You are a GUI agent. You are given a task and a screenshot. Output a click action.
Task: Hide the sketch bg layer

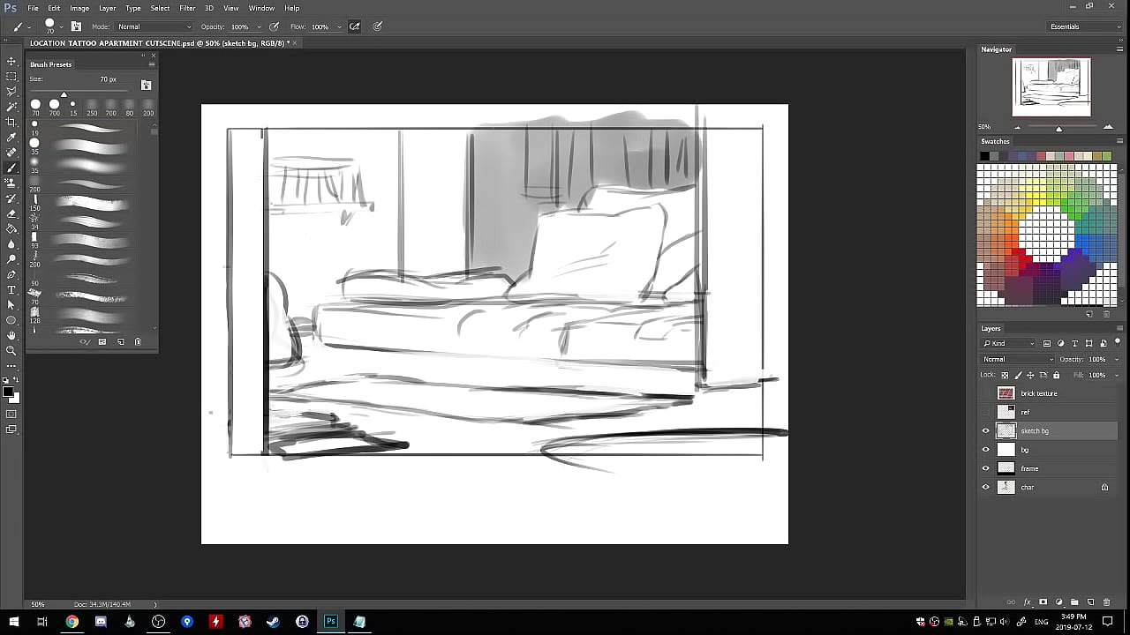coord(986,431)
